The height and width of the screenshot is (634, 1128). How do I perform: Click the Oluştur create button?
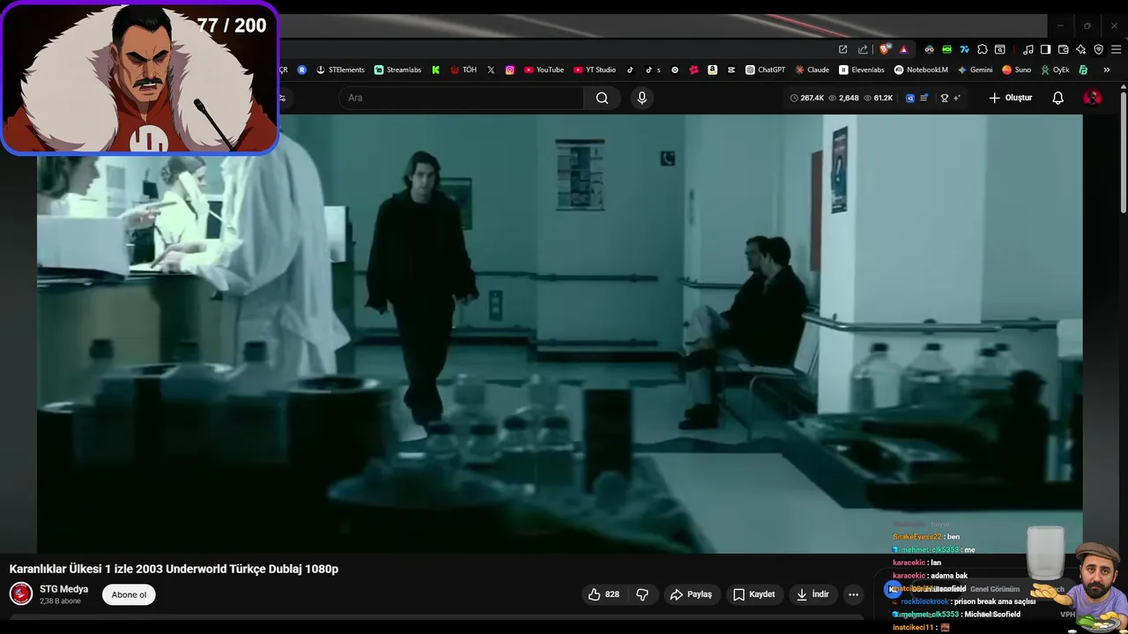pos(1010,98)
